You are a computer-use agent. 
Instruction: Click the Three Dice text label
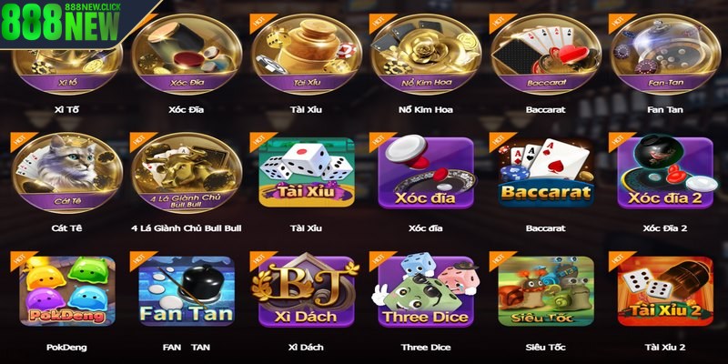click(426, 348)
